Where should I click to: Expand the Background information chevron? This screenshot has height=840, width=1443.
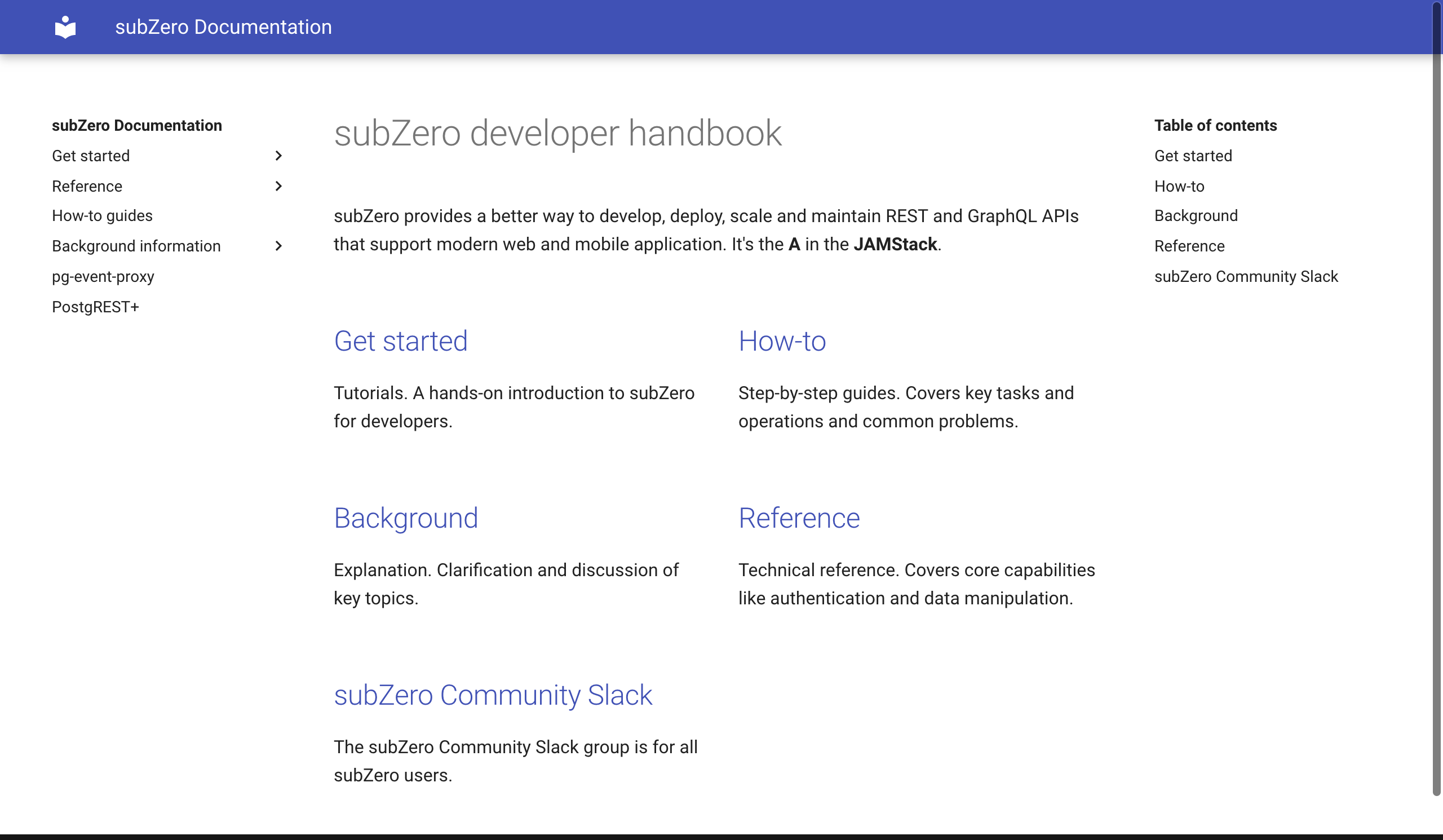(278, 246)
